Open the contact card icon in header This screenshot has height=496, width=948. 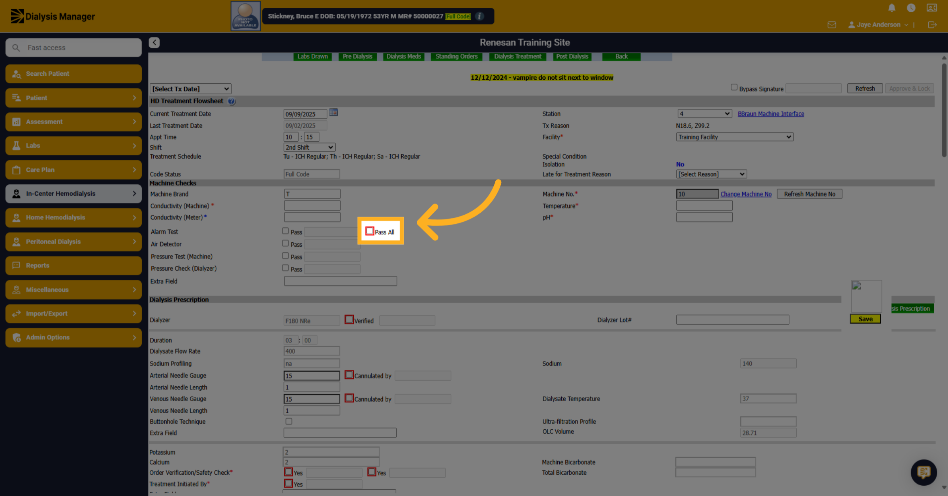click(x=931, y=8)
